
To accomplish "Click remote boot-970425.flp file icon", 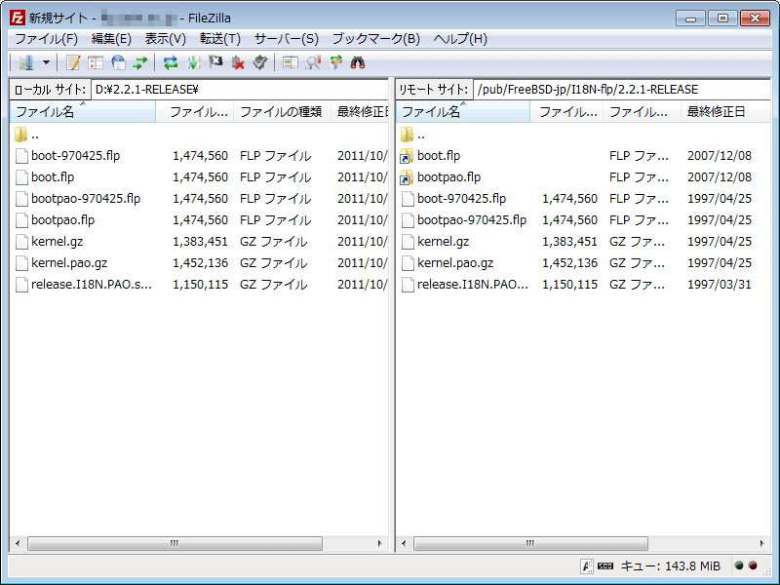I will tap(408, 199).
